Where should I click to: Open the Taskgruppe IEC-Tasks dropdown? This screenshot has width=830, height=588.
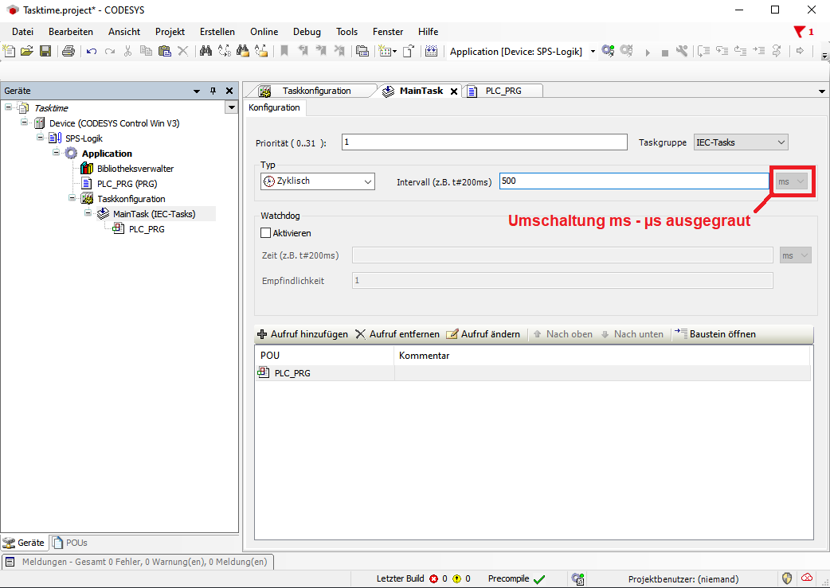pyautogui.click(x=741, y=142)
